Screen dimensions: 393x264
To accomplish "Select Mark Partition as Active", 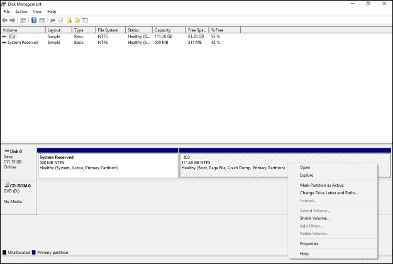I will (333, 185).
